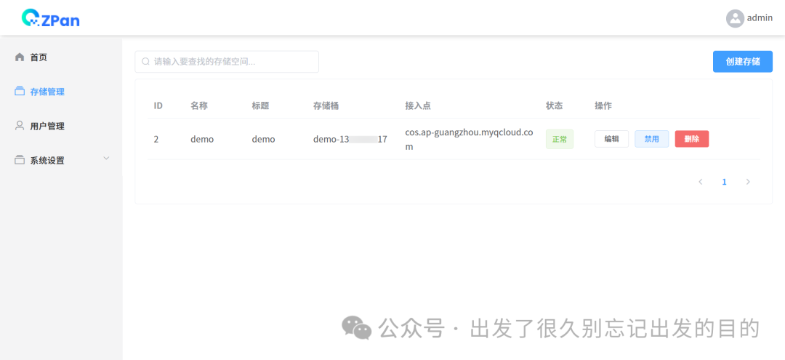Image resolution: width=785 pixels, height=360 pixels.
Task: Delete demo storage with 删除 button
Action: point(691,139)
